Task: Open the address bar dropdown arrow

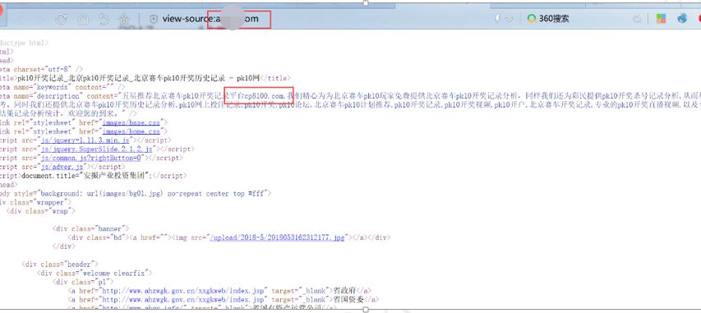Action: [x=509, y=19]
